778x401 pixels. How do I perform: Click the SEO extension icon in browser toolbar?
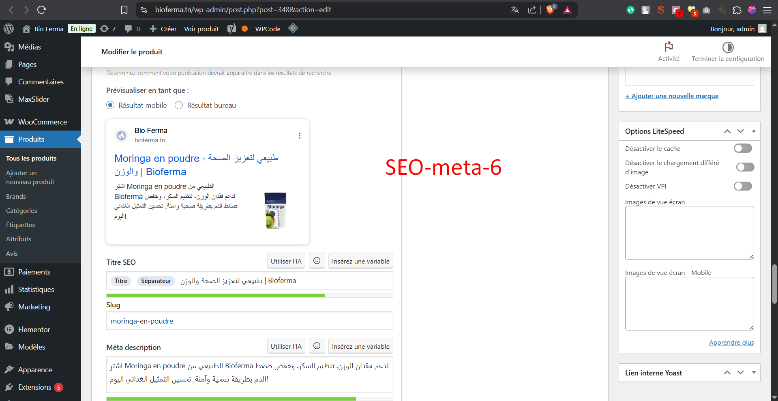click(x=661, y=10)
